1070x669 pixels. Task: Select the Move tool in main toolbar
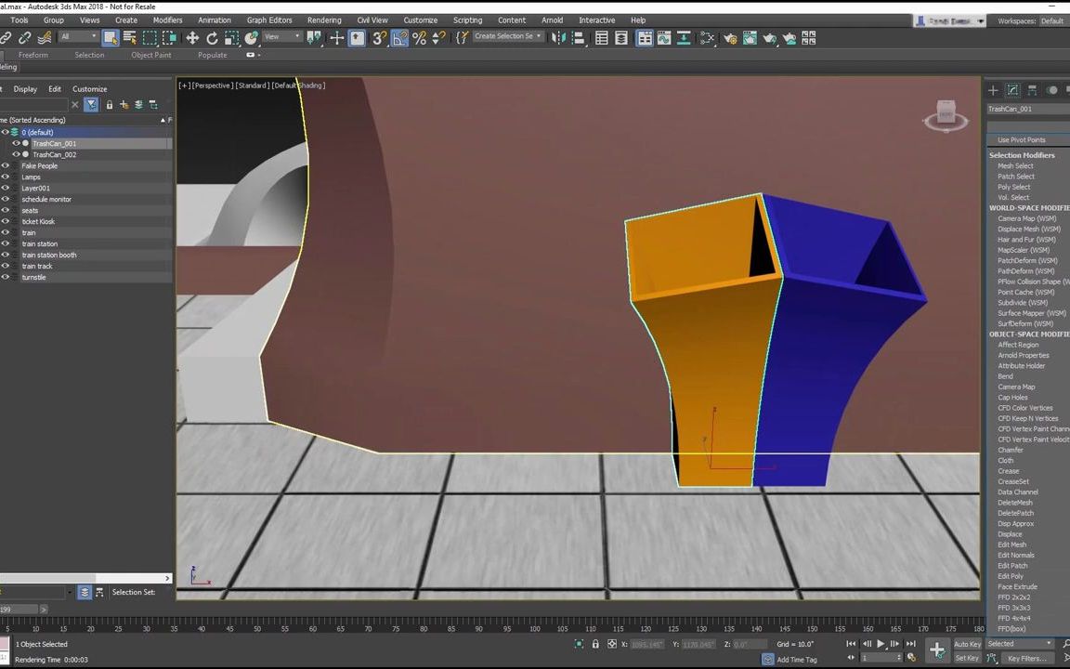pos(192,38)
